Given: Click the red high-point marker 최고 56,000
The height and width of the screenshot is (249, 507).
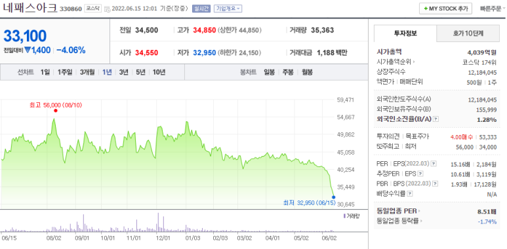Looking at the screenshot, I should click(56, 111).
